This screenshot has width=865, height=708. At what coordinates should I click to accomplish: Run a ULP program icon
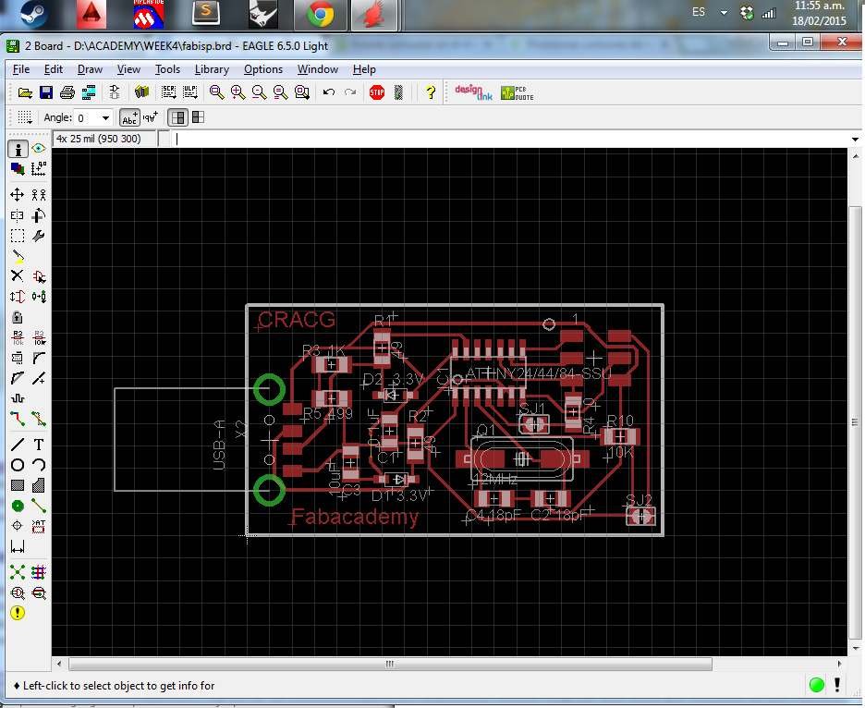coord(189,92)
